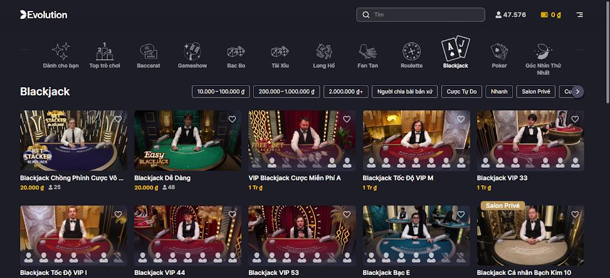
Task: Select the Baccarat category icon
Action: (149, 51)
